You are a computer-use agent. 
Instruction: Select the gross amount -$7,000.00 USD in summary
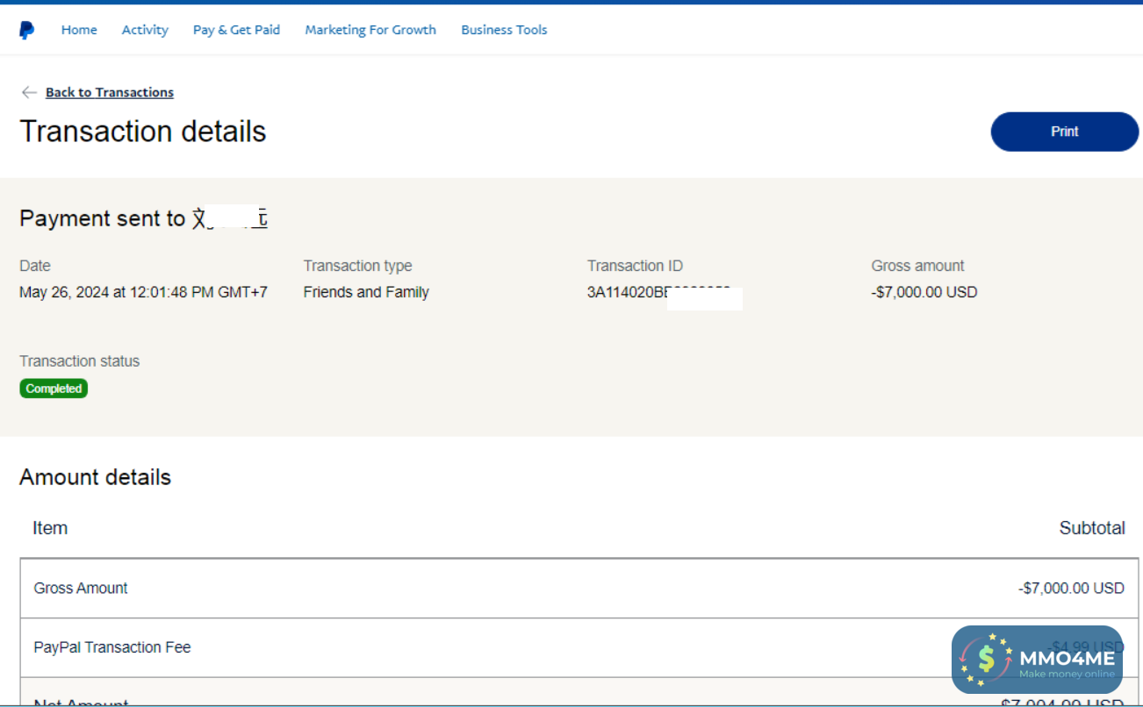click(x=924, y=292)
